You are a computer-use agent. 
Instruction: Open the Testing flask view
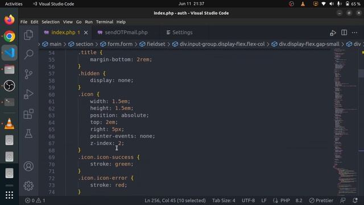tap(28, 133)
